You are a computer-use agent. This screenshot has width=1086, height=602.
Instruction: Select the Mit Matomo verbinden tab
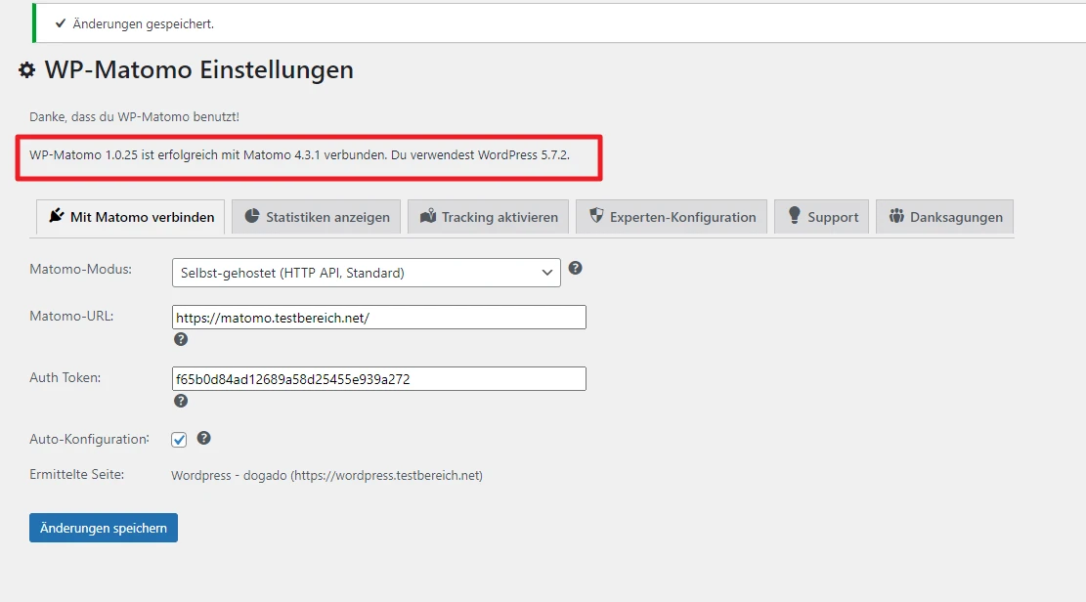(131, 217)
